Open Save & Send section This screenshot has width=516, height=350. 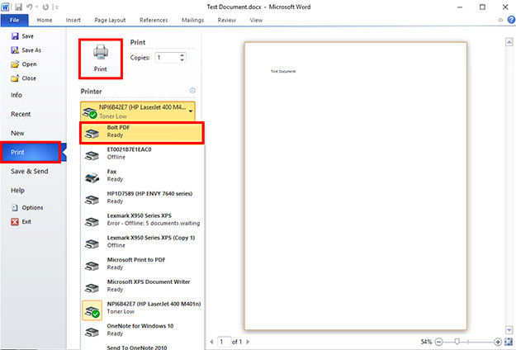[x=29, y=172]
